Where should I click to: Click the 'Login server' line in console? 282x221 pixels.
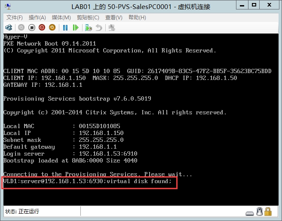coord(70,153)
